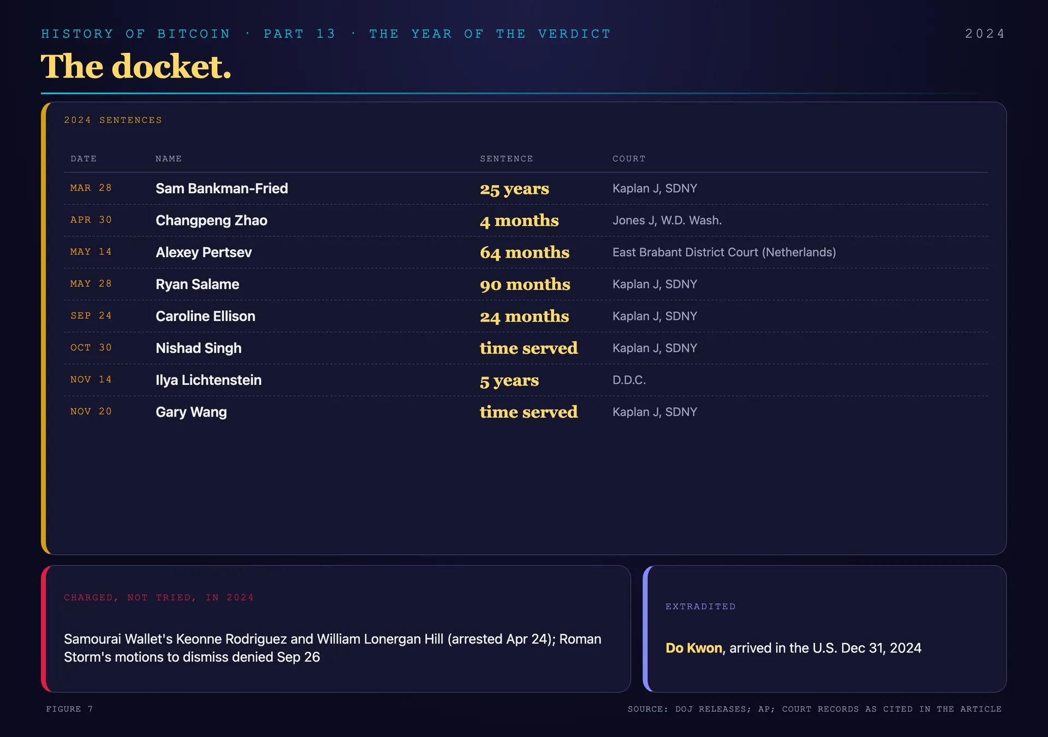Image resolution: width=1048 pixels, height=737 pixels.
Task: Click 'Kaplan J, SDNY' in the Nishad Singh row
Action: point(654,348)
